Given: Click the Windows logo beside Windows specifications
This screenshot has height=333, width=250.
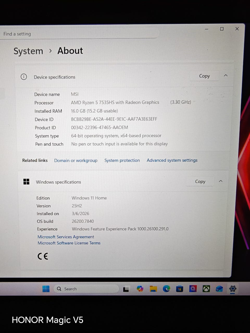Looking at the screenshot, I should pyautogui.click(x=26, y=182).
